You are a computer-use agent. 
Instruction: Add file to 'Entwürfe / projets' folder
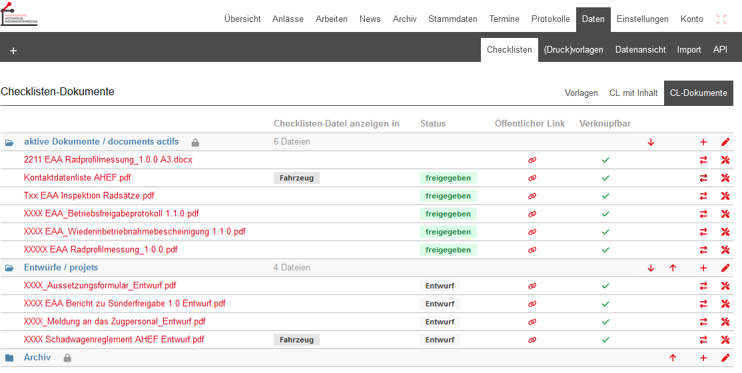(703, 268)
